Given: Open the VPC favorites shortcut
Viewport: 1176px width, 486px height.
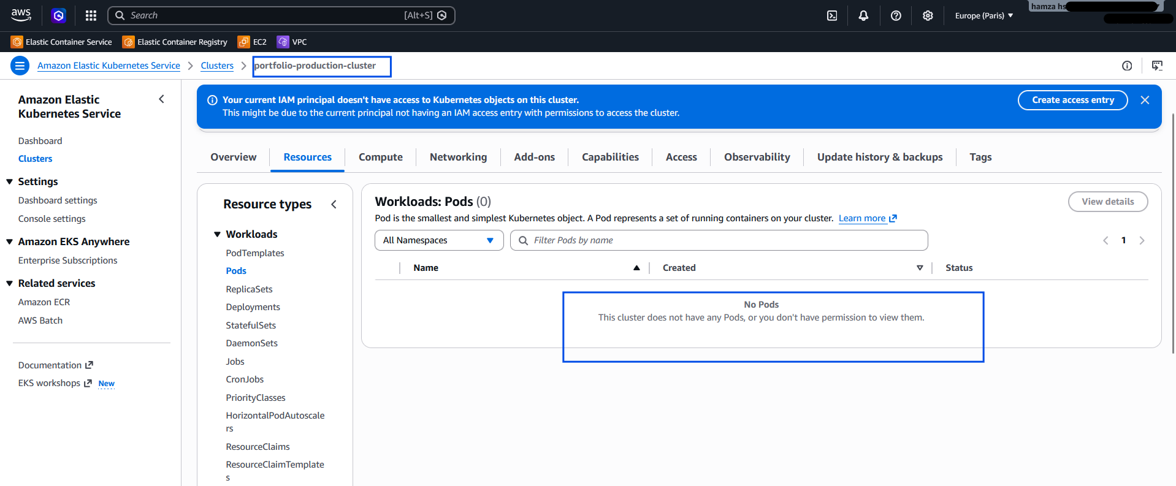Looking at the screenshot, I should click(292, 42).
